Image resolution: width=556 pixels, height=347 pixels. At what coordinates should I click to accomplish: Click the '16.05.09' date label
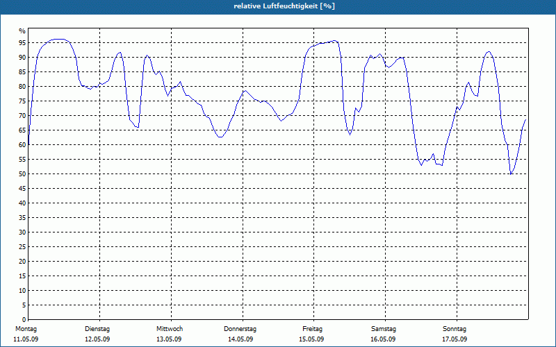[383, 339]
